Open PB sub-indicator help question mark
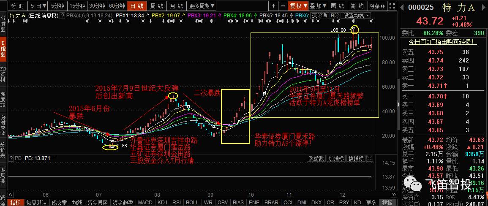Viewport: 488px width, 206px height. point(11,158)
